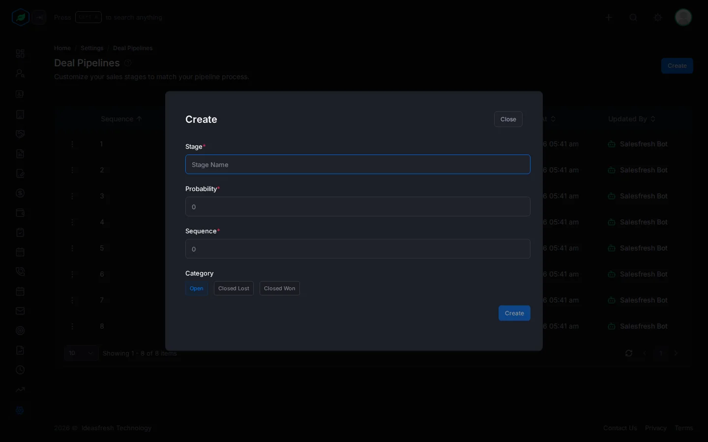Open the Terms footer link
708x442 pixels.
(684, 428)
